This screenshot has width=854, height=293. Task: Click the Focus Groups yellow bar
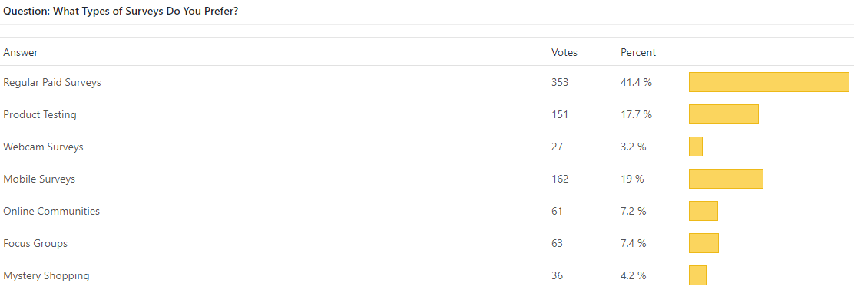[703, 243]
